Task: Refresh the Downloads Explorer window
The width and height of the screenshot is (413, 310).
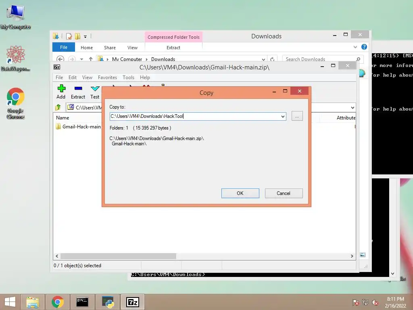Action: coord(272,59)
